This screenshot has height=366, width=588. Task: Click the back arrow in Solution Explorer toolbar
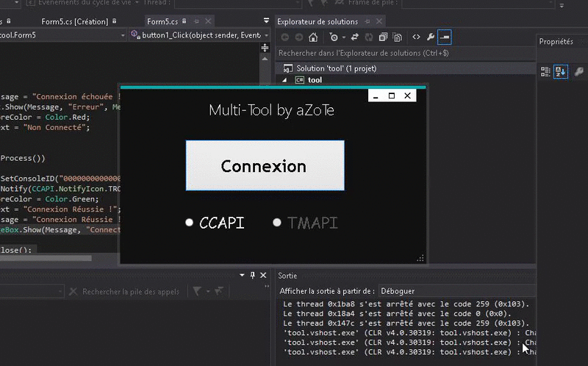point(285,37)
